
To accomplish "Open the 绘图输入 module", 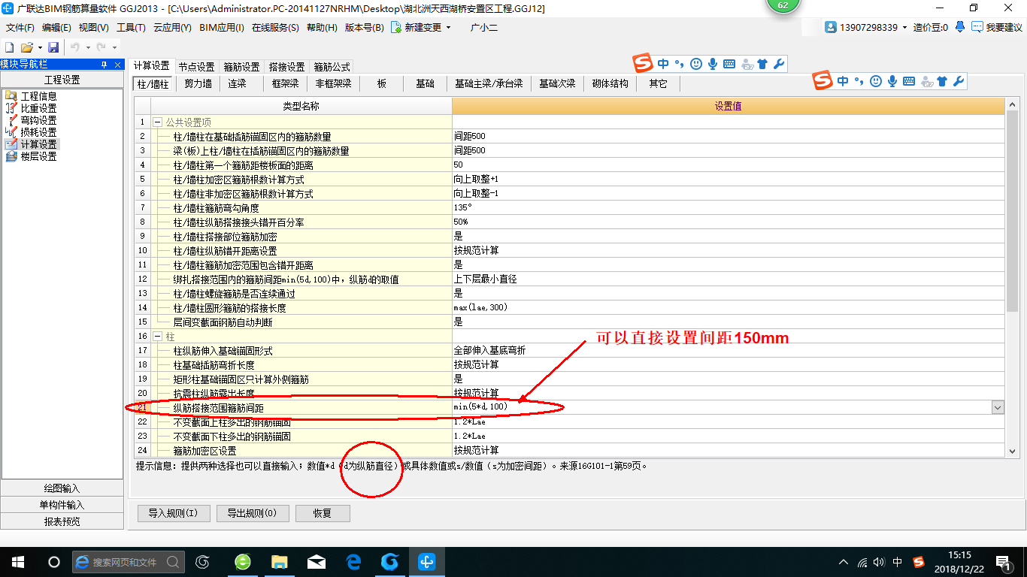I will [62, 488].
